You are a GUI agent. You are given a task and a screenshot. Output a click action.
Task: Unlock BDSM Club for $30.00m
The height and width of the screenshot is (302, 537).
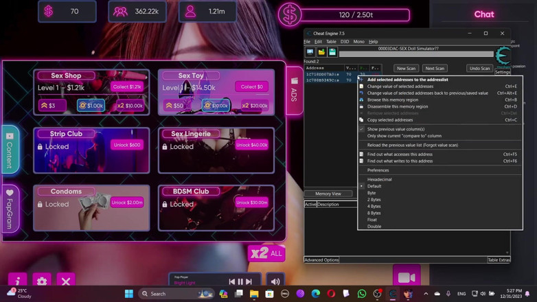[252, 202]
